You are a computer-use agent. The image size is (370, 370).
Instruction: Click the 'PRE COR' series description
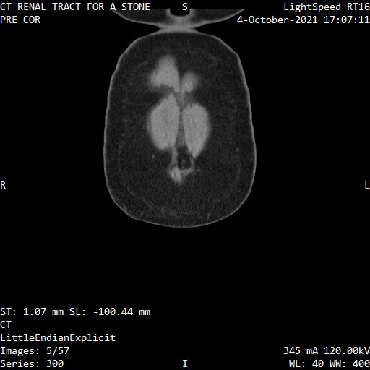(x=20, y=20)
